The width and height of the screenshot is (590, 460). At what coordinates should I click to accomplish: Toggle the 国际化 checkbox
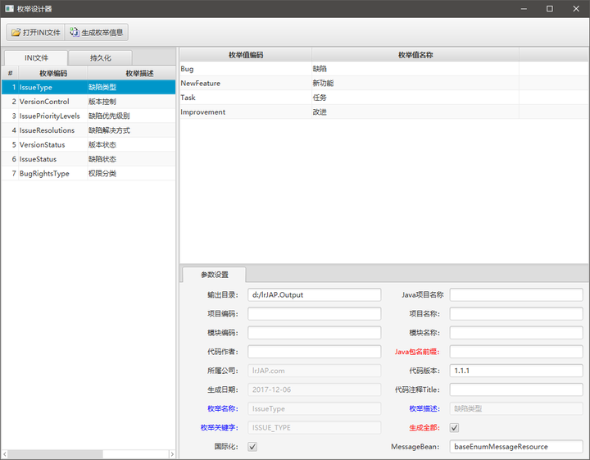pos(252,447)
